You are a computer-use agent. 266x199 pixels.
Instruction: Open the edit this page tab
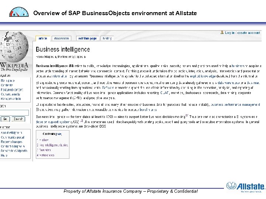pyautogui.click(x=88, y=38)
